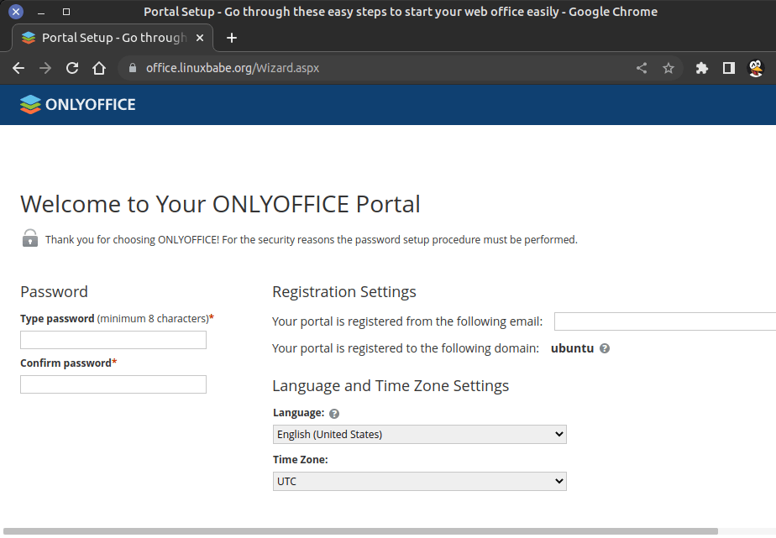Click the share icon in address bar
This screenshot has width=776, height=538.
coord(642,69)
